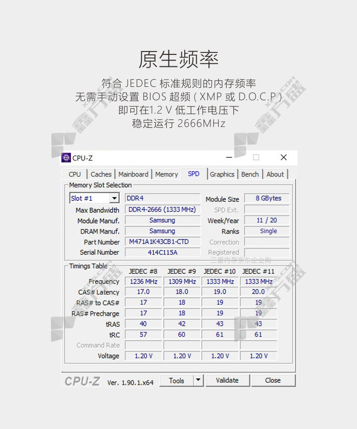Click the empty Correction field
This screenshot has height=429, width=357.
267,241
